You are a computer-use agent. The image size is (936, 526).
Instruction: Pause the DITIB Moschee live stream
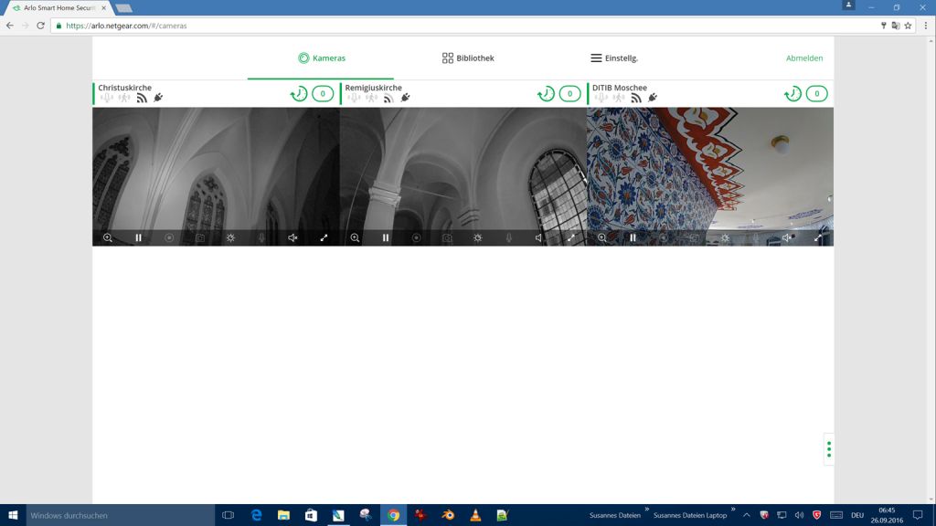tap(633, 237)
